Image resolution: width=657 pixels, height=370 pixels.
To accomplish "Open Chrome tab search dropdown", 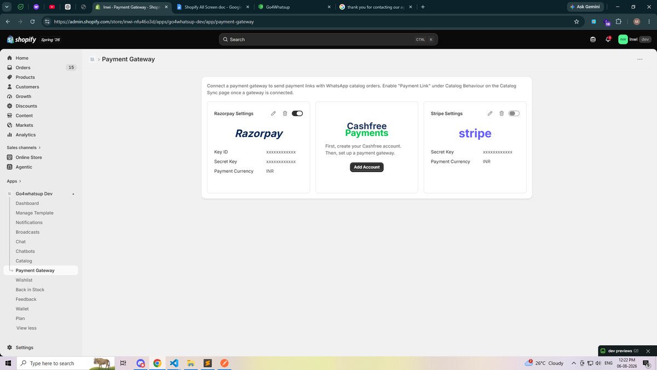I will pos(8,7).
